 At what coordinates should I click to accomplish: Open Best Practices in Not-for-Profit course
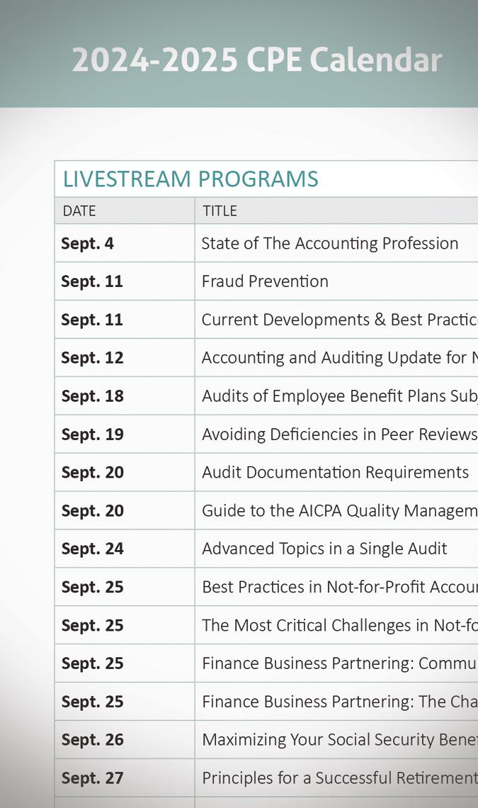pyautogui.click(x=338, y=588)
